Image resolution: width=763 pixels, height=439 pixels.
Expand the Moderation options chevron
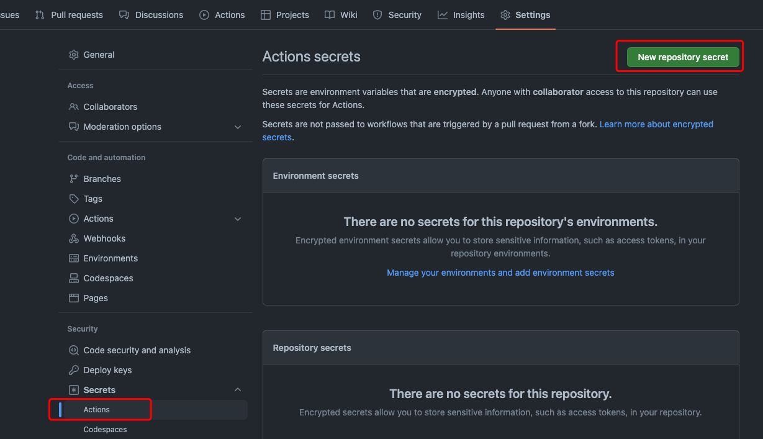(238, 127)
